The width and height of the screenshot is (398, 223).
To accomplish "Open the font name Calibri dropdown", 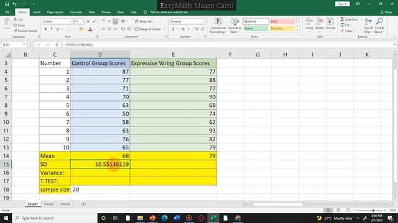I will click(72, 22).
